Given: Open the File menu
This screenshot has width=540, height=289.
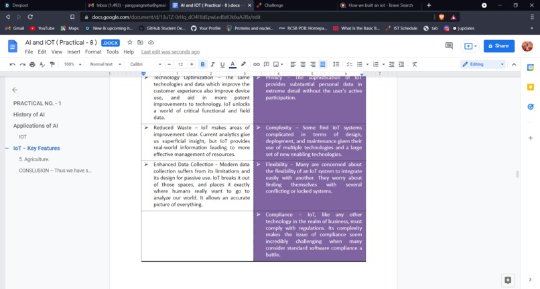Looking at the screenshot, I should pos(29,52).
